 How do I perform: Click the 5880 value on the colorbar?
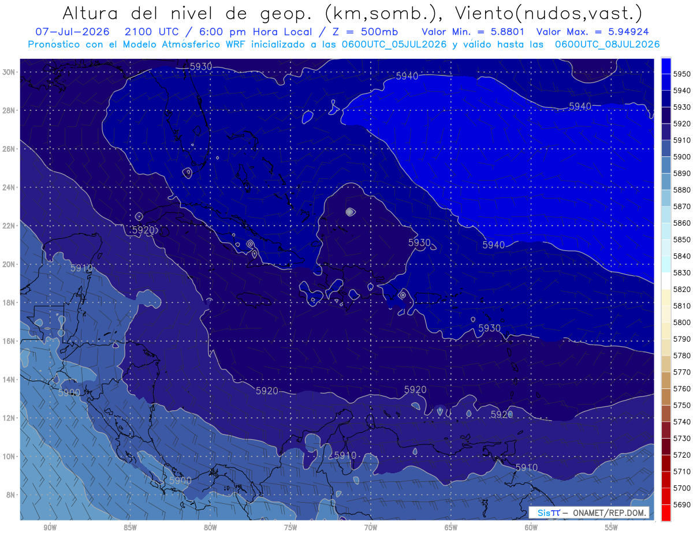(682, 190)
